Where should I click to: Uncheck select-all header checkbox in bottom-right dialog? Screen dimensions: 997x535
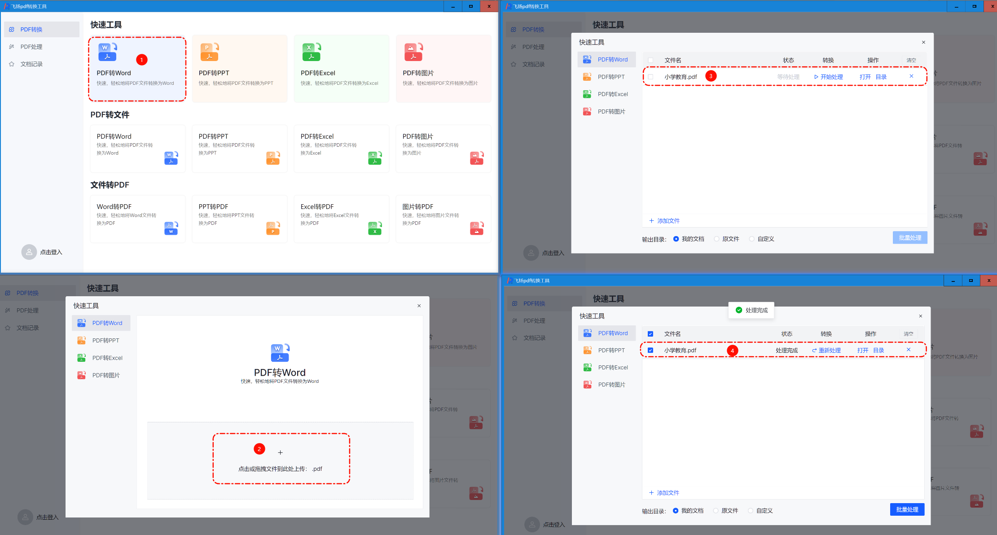click(x=650, y=334)
